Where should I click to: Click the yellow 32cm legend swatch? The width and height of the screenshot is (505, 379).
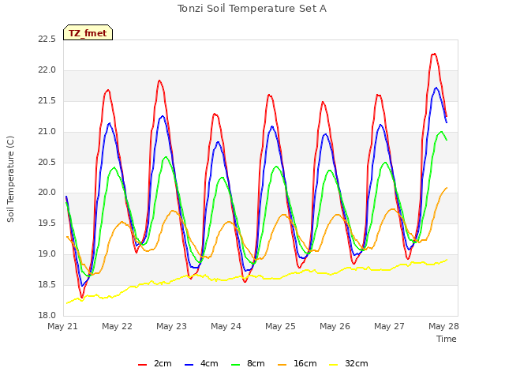pos(334,365)
